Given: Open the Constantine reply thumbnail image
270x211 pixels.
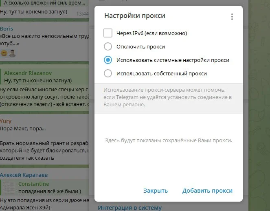Looking at the screenshot, I should 9,188.
